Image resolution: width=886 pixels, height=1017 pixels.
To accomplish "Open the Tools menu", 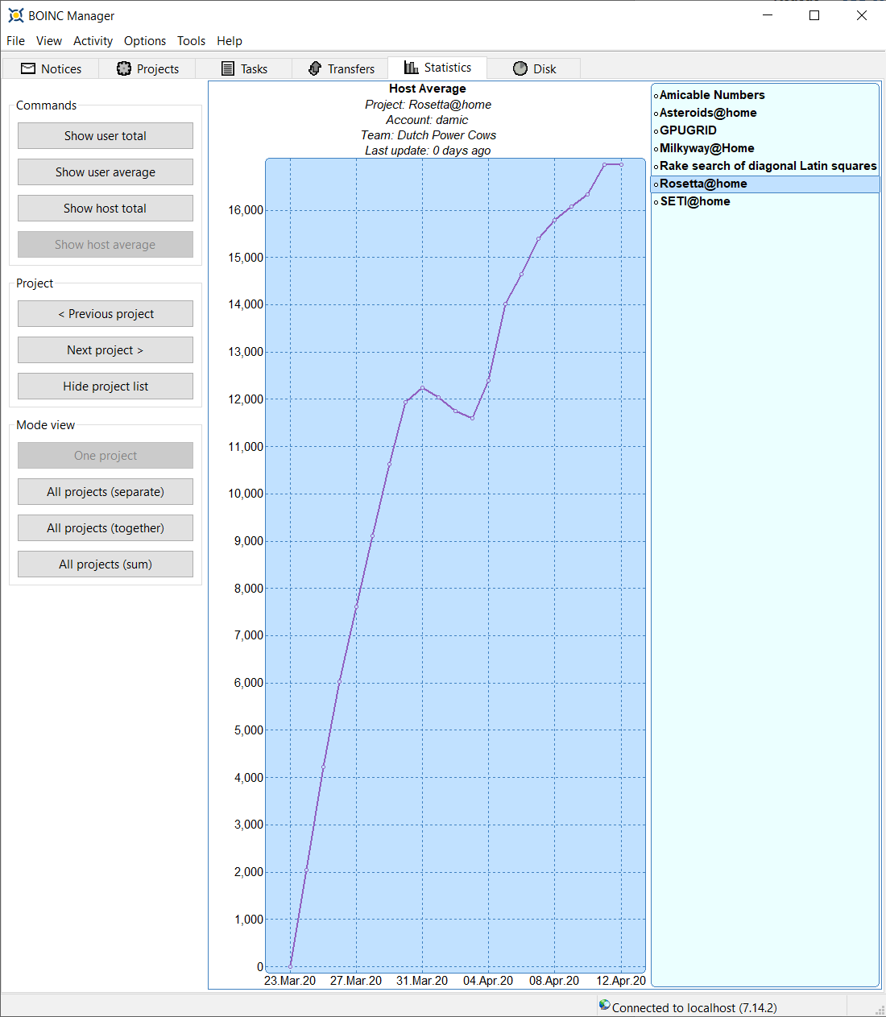I will [x=191, y=41].
